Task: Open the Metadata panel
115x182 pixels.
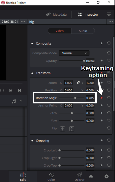Action: pyautogui.click(x=56, y=15)
